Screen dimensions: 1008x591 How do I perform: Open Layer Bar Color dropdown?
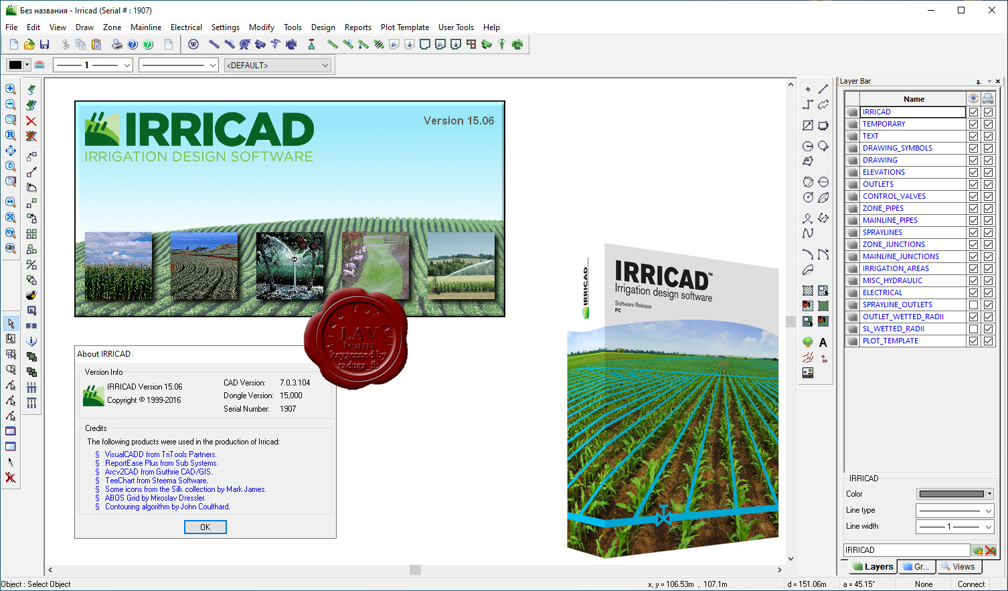pyautogui.click(x=989, y=494)
